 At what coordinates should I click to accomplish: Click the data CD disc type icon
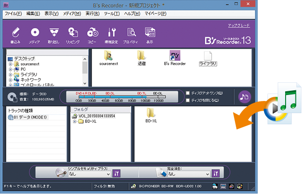click(x=13, y=97)
